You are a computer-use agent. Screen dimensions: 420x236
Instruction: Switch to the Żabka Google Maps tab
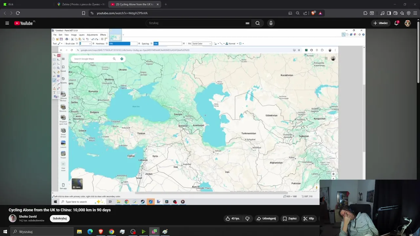tap(81, 4)
